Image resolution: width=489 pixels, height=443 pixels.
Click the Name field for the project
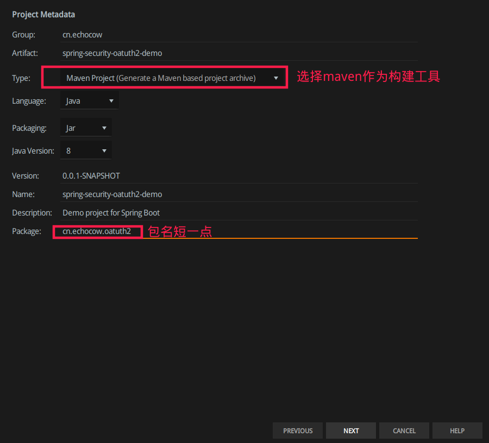coord(163,194)
